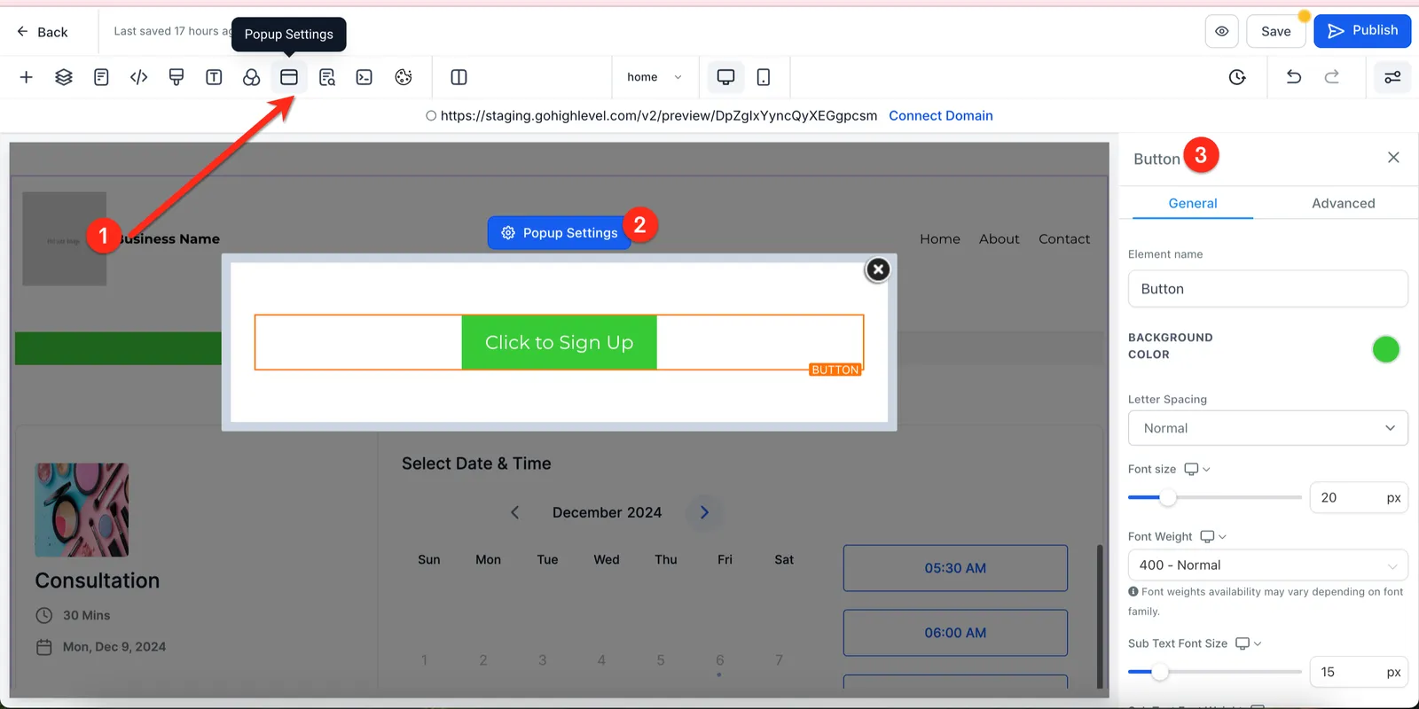Select the General tab
Image resolution: width=1419 pixels, height=709 pixels.
tap(1193, 203)
